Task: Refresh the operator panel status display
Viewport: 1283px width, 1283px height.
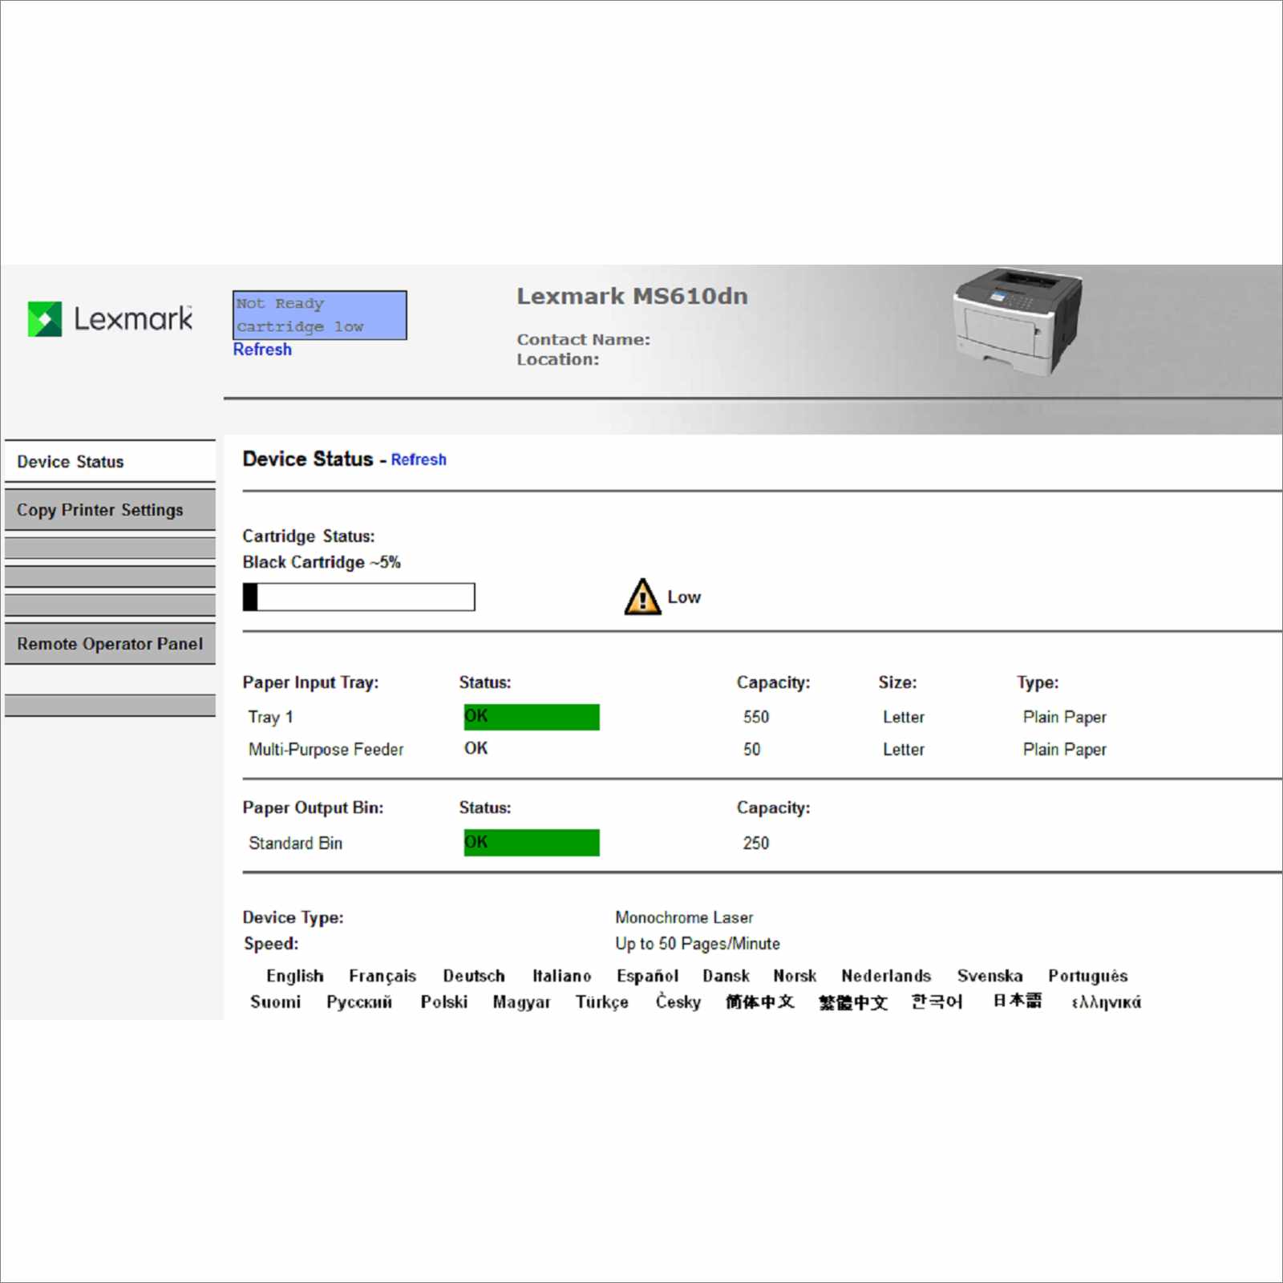Action: pyautogui.click(x=262, y=350)
